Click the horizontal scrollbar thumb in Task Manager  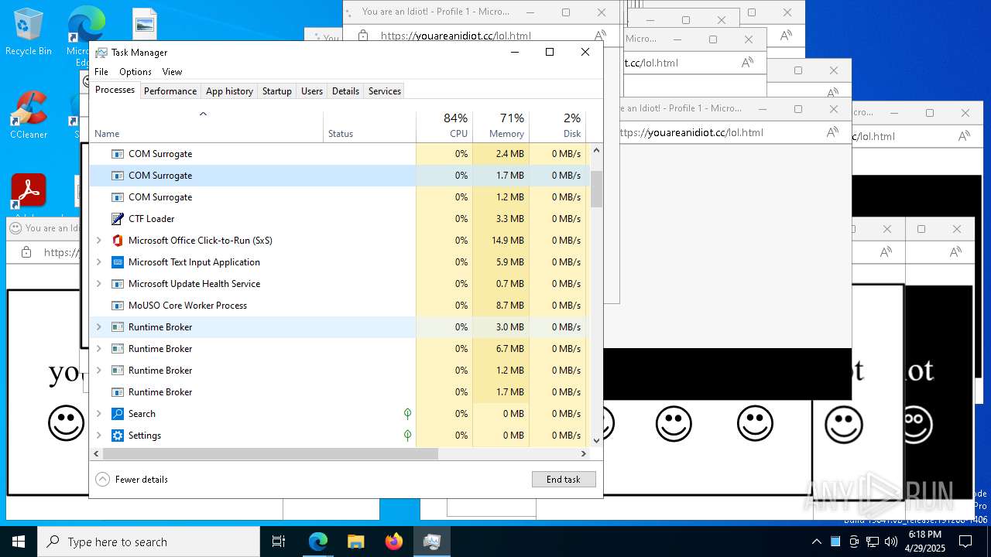(x=270, y=454)
